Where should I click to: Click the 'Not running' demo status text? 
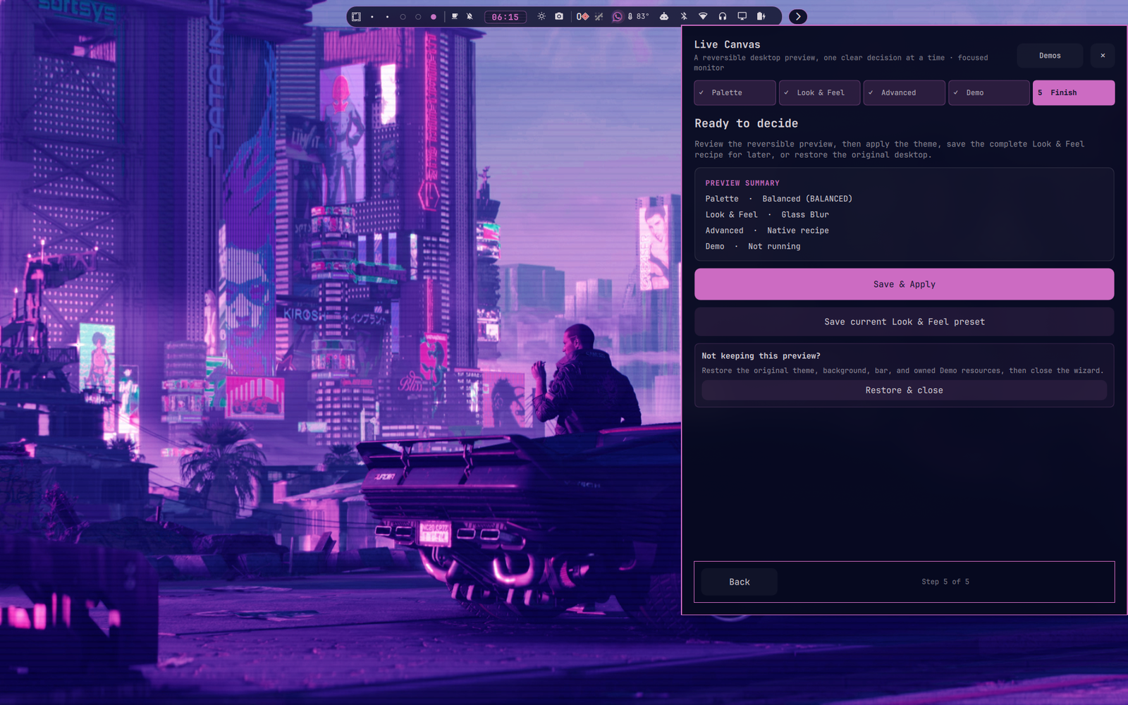pyautogui.click(x=774, y=246)
